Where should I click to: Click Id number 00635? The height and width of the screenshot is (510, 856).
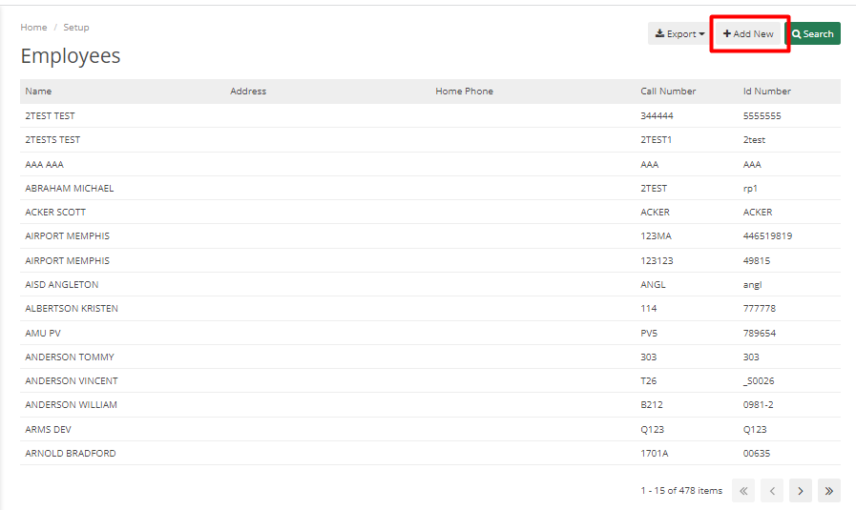(x=756, y=453)
